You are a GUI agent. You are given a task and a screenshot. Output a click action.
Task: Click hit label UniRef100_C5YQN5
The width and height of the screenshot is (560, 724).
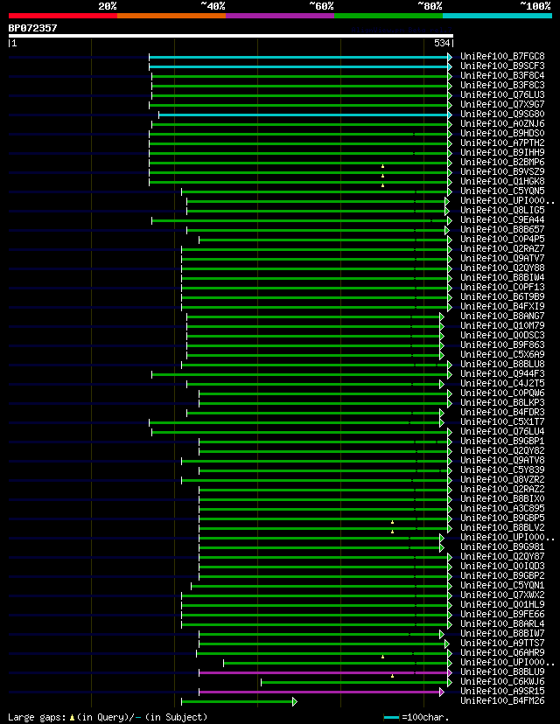pos(502,191)
